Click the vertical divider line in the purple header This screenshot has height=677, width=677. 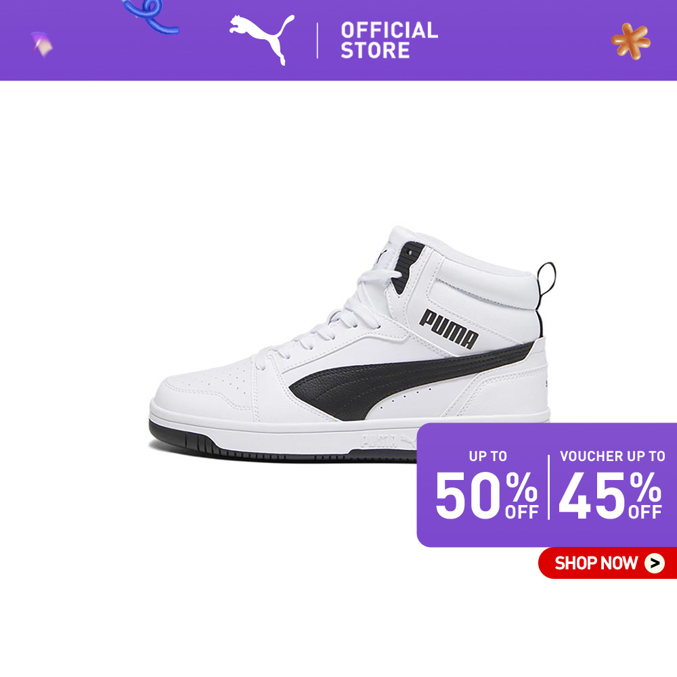click(318, 41)
